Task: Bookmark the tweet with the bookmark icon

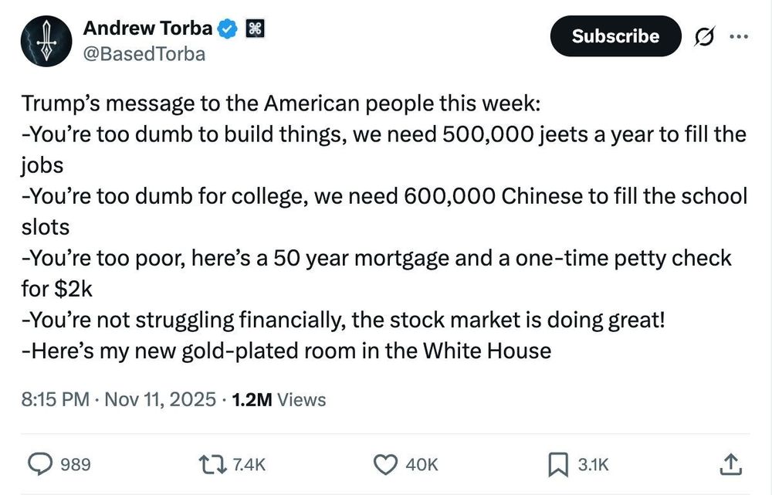Action: (557, 464)
